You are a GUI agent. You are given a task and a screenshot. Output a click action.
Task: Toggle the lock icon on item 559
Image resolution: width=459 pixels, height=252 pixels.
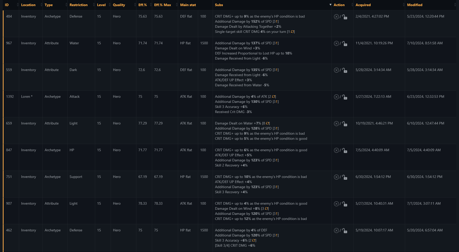pyautogui.click(x=345, y=70)
